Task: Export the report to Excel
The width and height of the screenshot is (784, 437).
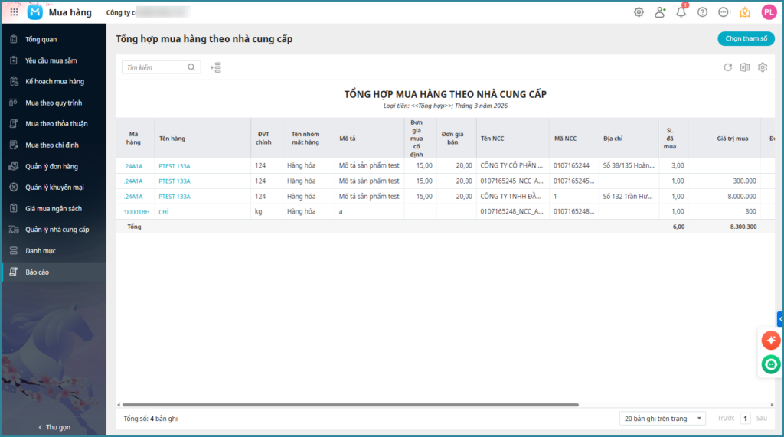Action: (x=744, y=67)
